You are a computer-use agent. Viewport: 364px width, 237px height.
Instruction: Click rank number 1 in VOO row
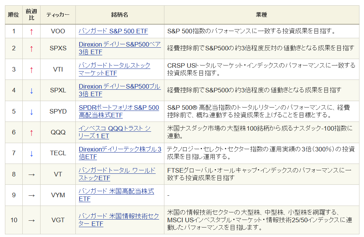(x=14, y=31)
